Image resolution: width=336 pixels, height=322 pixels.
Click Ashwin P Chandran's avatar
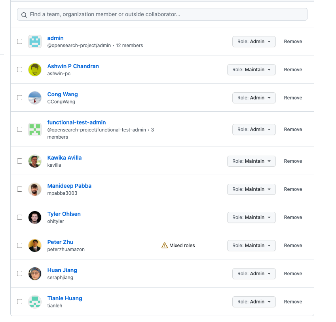(35, 69)
